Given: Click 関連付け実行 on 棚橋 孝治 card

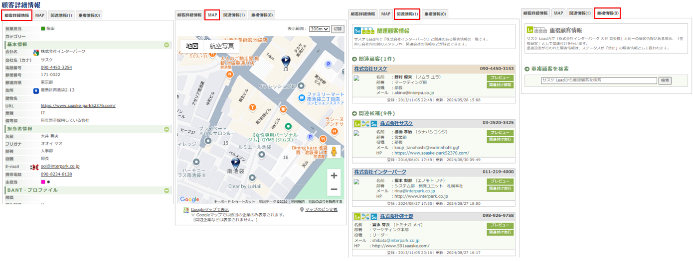Looking at the screenshot, I should (500, 140).
